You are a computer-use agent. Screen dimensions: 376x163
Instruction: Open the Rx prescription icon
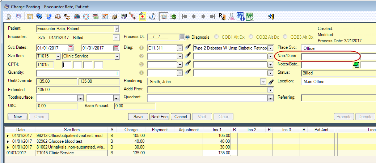pos(222,17)
